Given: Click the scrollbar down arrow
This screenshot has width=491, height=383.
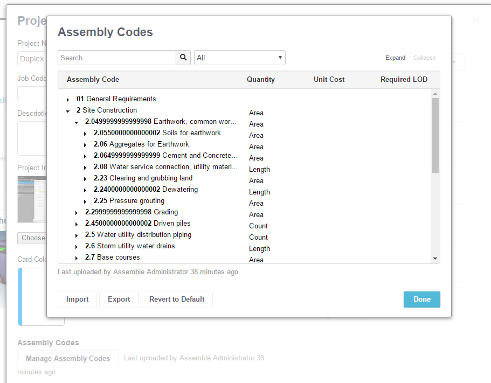Looking at the screenshot, I should [x=435, y=259].
